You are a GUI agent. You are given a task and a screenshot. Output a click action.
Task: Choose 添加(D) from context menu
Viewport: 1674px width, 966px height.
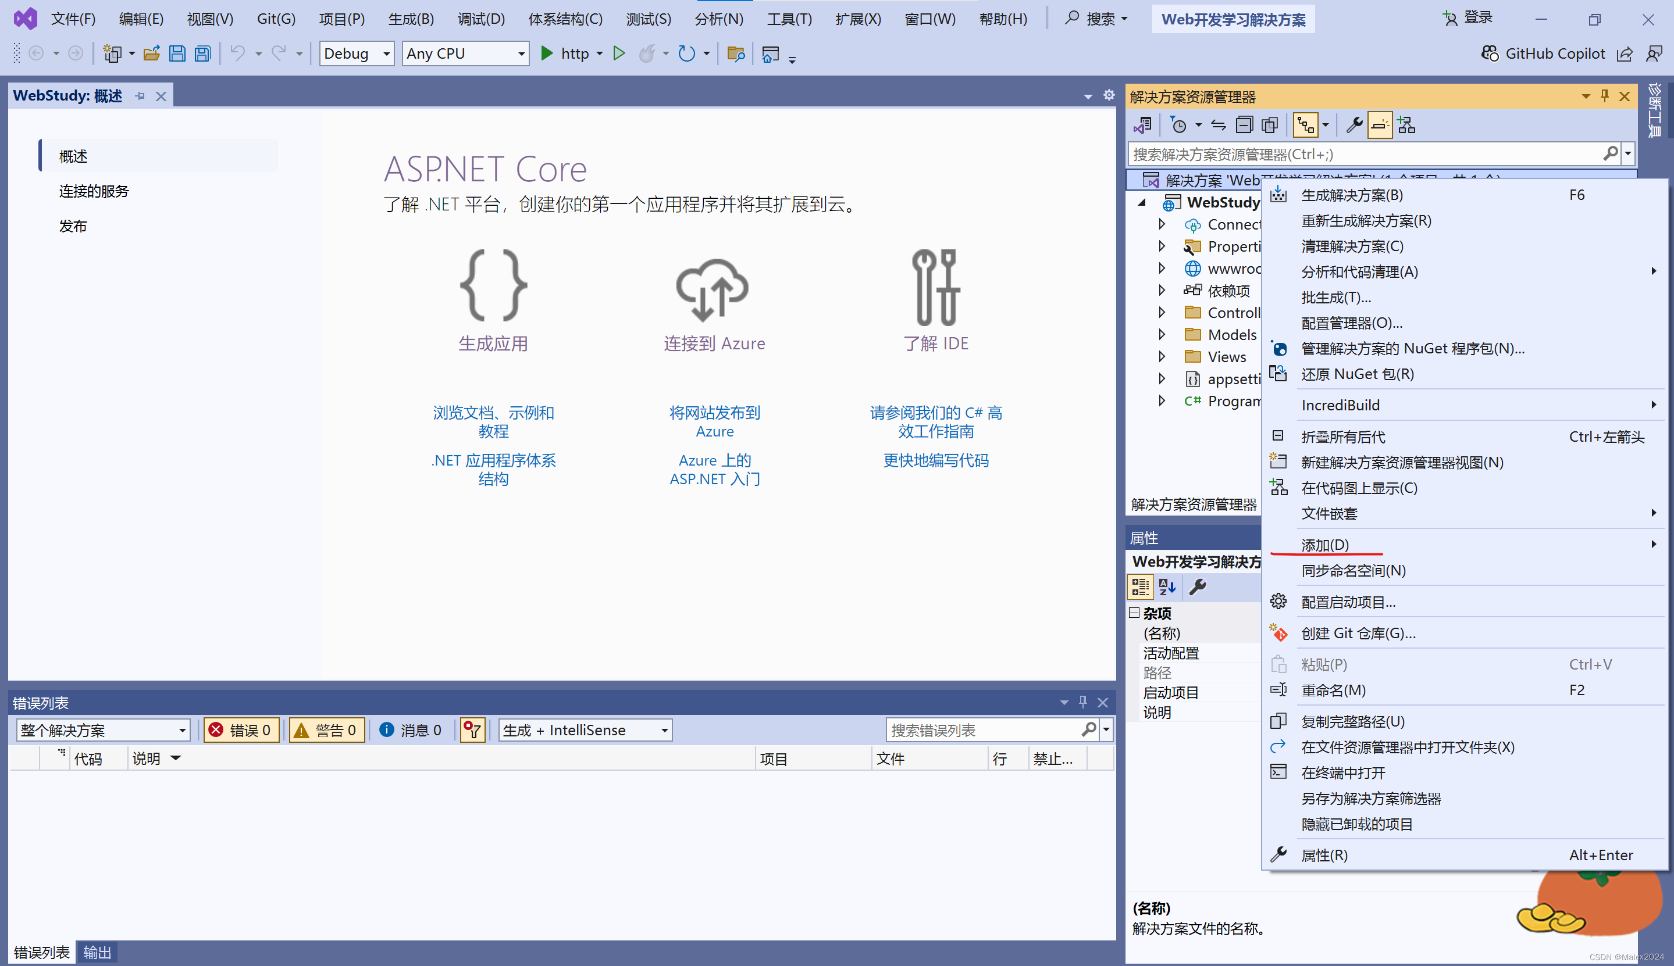pos(1465,545)
